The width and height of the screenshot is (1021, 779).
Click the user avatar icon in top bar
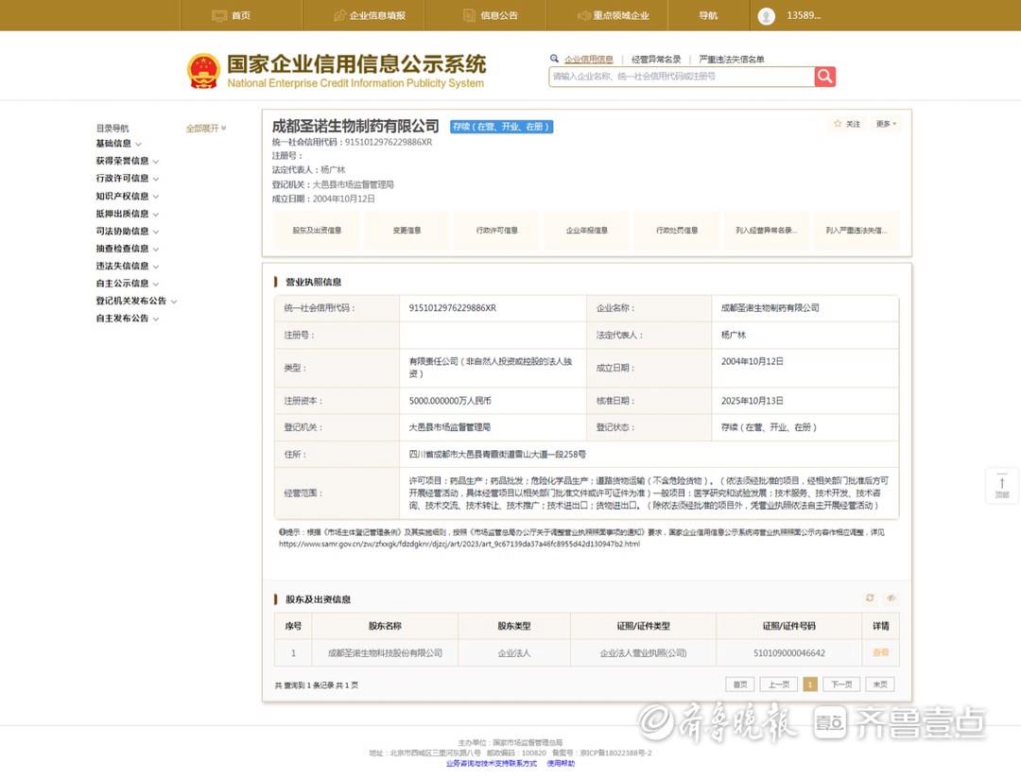pyautogui.click(x=767, y=16)
